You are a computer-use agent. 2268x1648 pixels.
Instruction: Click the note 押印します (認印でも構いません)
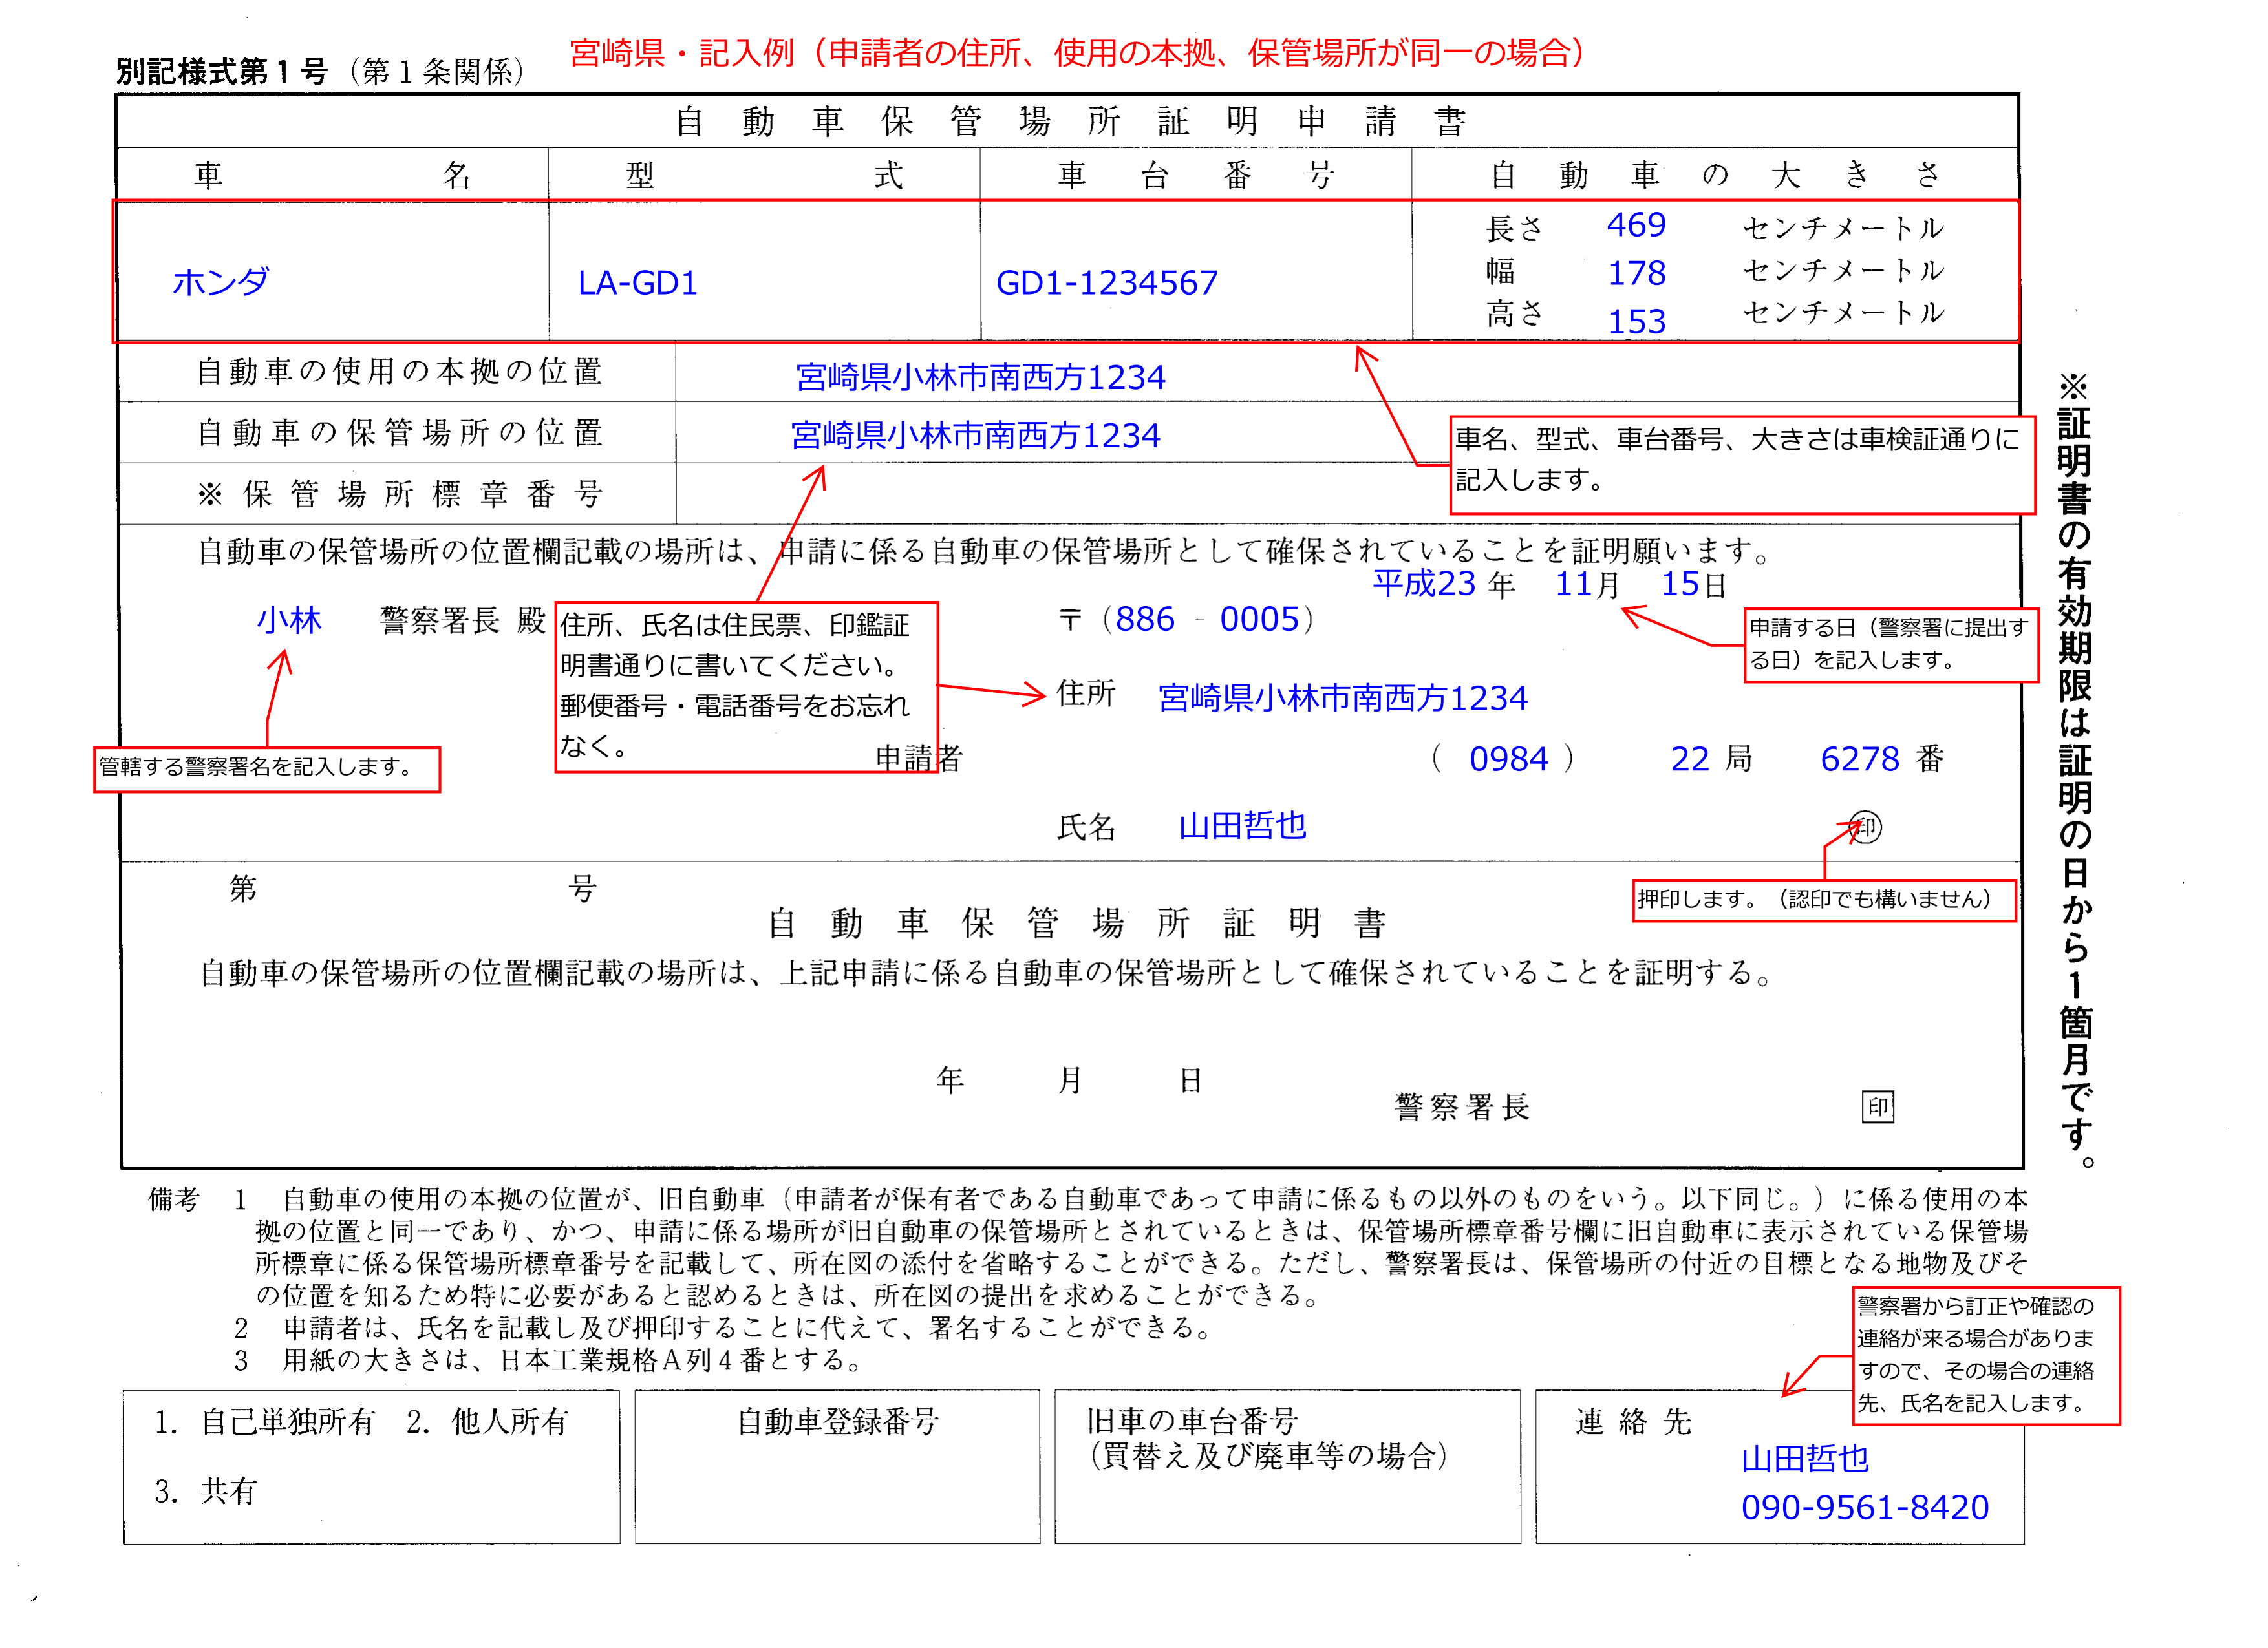1824,900
